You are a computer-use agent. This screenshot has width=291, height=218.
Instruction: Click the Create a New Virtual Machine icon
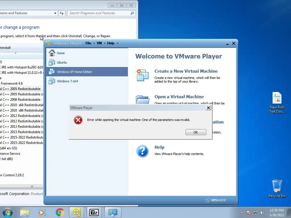pyautogui.click(x=142, y=75)
